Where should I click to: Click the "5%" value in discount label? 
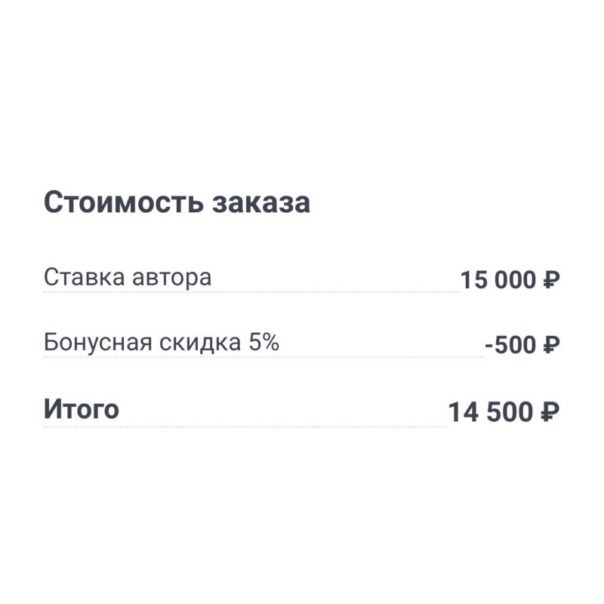coord(264,342)
